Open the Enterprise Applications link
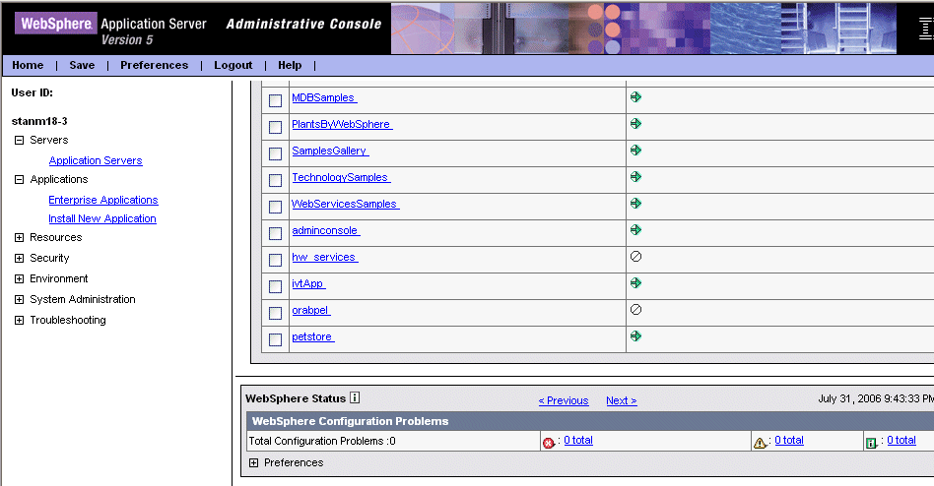Viewport: 934px width, 486px height. (x=103, y=200)
